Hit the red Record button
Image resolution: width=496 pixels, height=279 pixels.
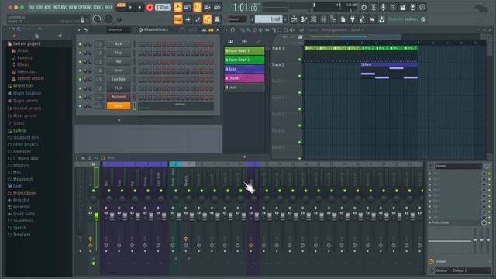click(x=150, y=7)
